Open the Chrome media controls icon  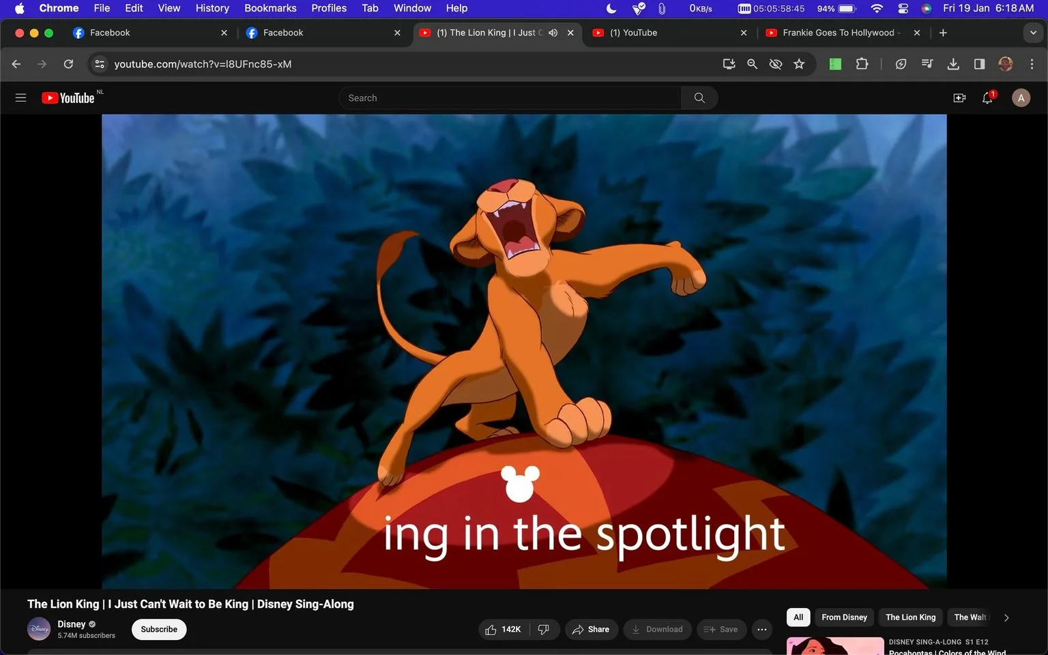[x=927, y=63]
